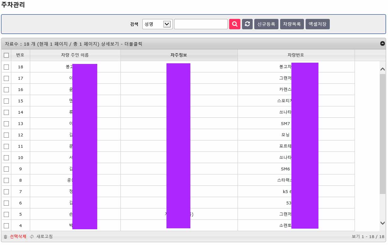Image resolution: width=388 pixels, height=245 pixels.
Task: Select the checkbox for row 5
Action: (x=6, y=214)
